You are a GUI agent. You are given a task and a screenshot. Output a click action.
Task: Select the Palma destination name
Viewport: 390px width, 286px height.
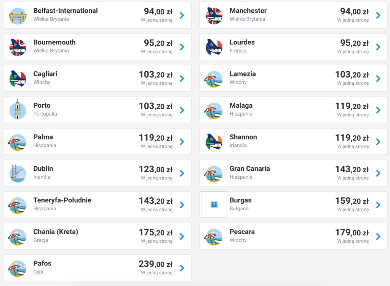click(x=43, y=137)
